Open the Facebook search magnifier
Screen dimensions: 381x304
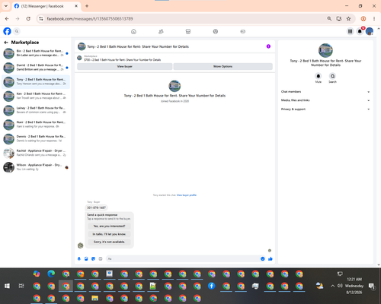17,31
